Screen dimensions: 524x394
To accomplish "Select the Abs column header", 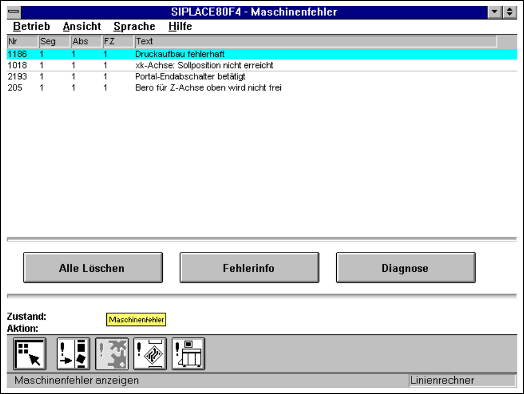I will [x=86, y=42].
